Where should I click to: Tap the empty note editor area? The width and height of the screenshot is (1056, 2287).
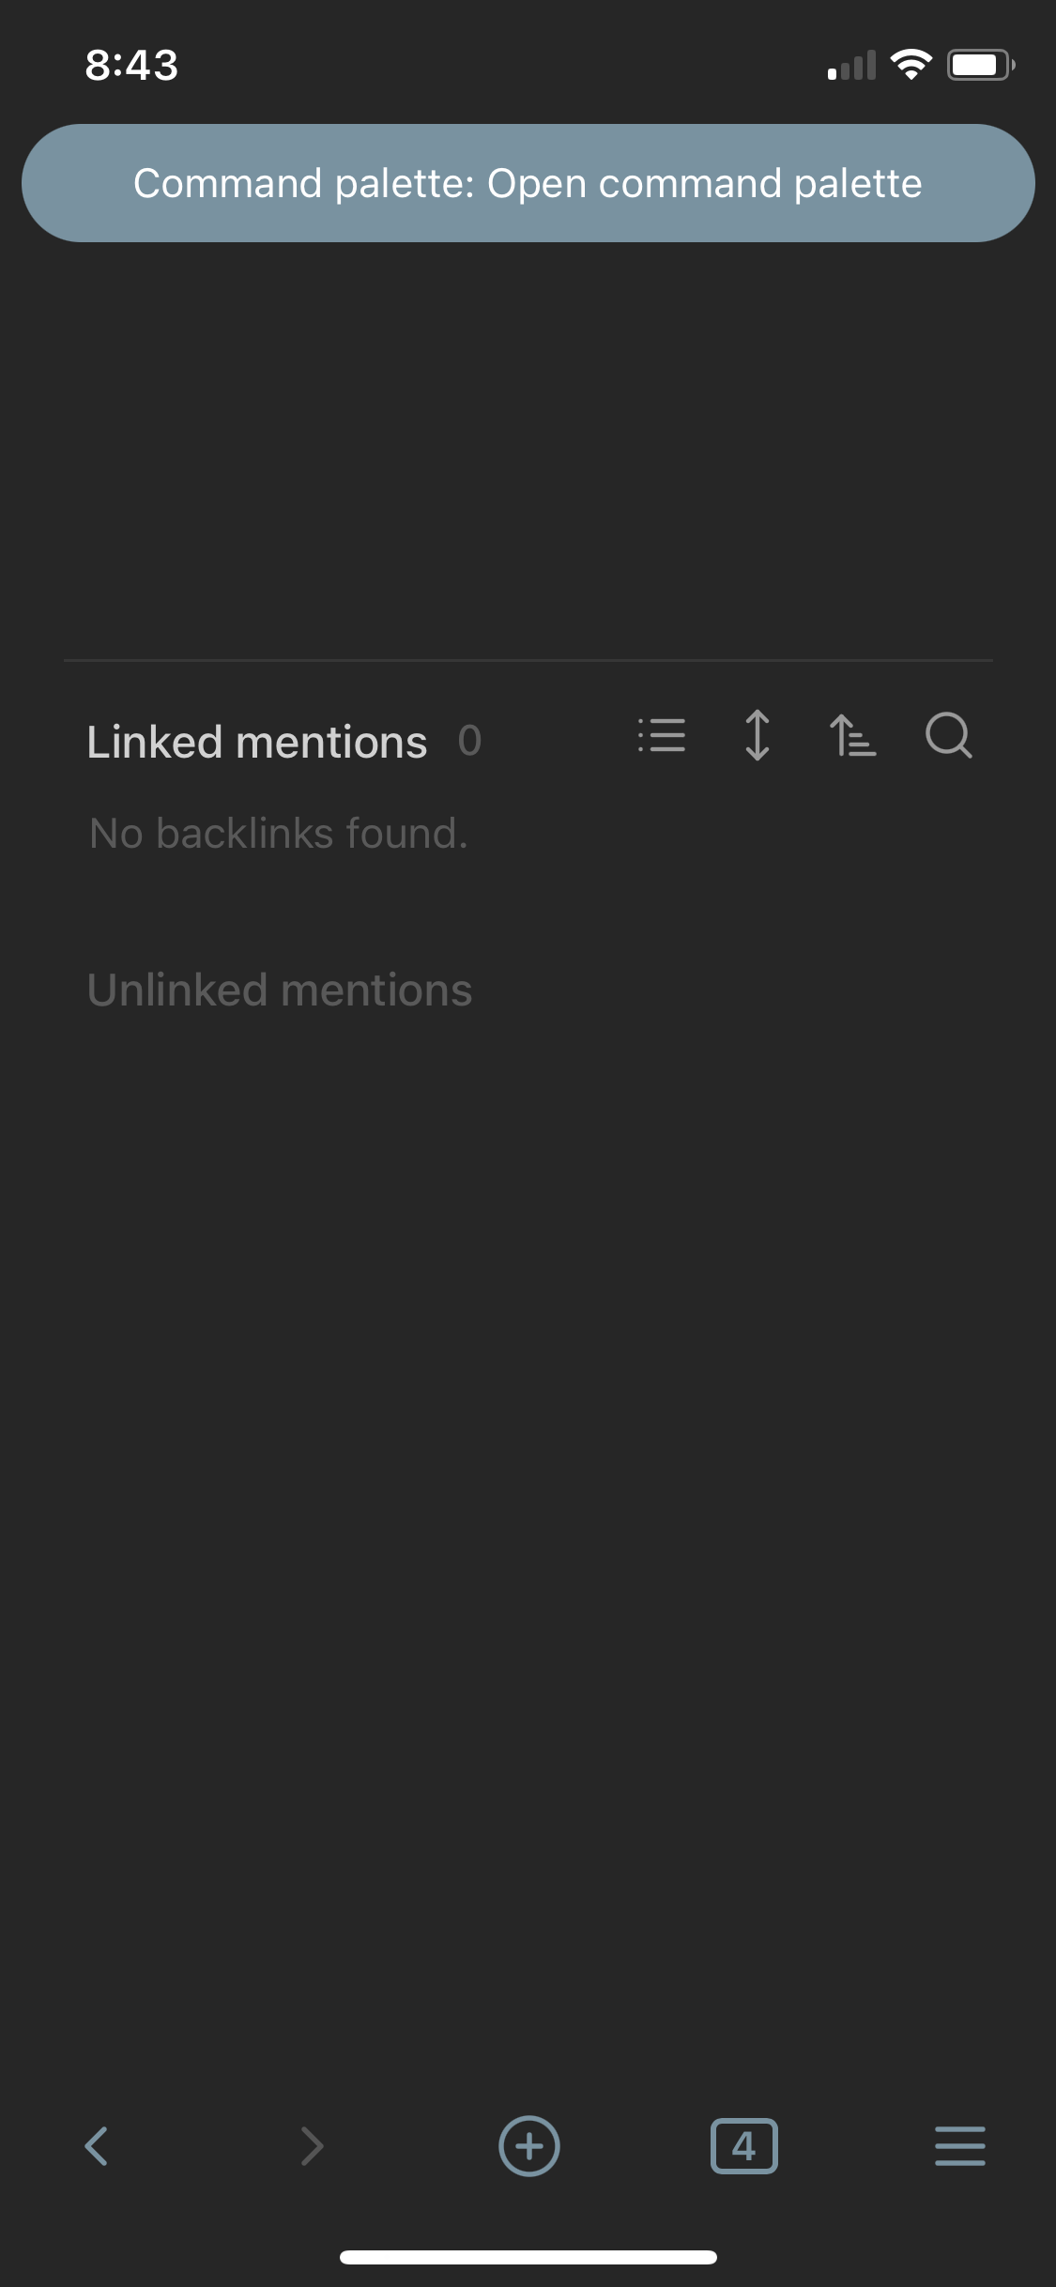point(528,451)
